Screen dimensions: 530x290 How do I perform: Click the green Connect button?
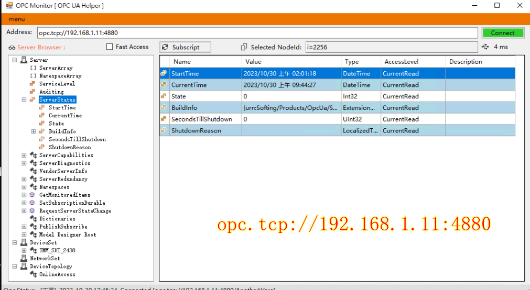pyautogui.click(x=503, y=33)
